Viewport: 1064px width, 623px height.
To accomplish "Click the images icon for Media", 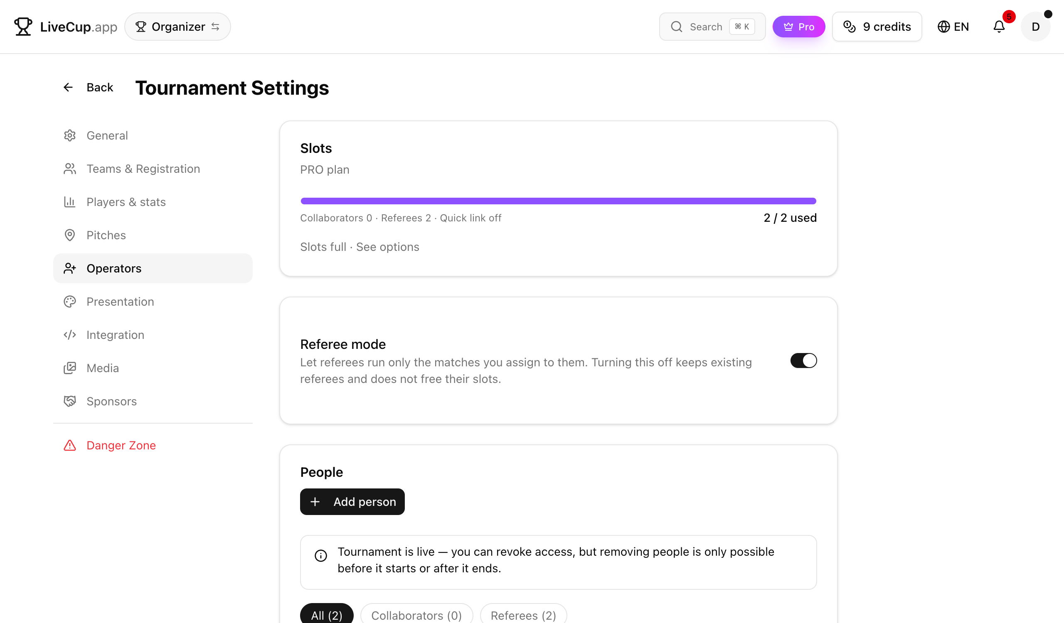I will point(70,368).
